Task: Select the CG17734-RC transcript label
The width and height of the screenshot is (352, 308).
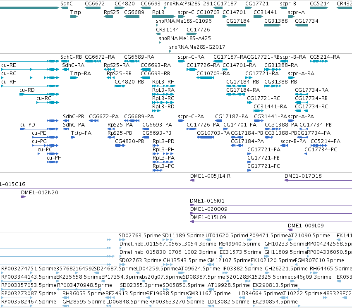Action: click(311, 107)
